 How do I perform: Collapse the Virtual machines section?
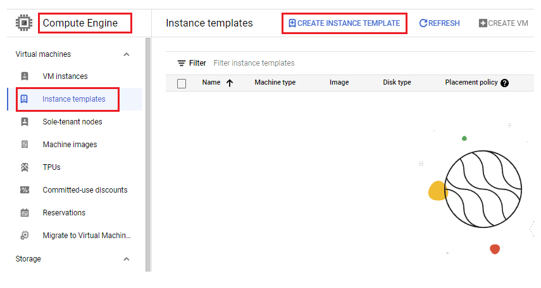127,54
